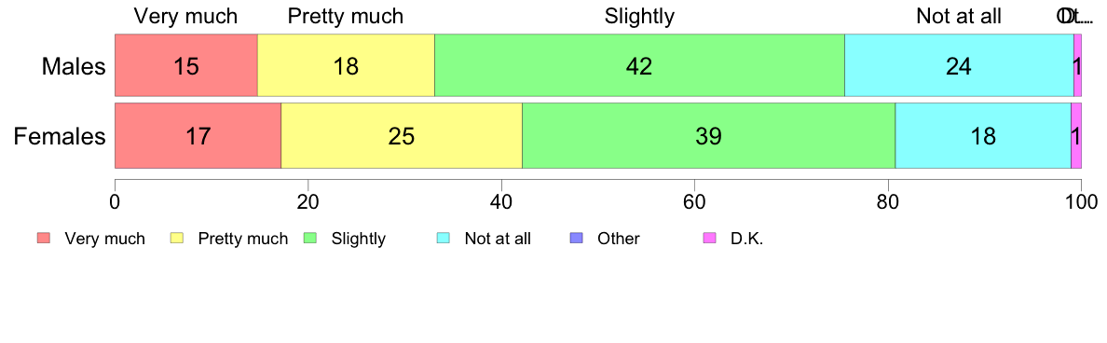Click the Females row label
The width and height of the screenshot is (1107, 343).
[x=60, y=136]
